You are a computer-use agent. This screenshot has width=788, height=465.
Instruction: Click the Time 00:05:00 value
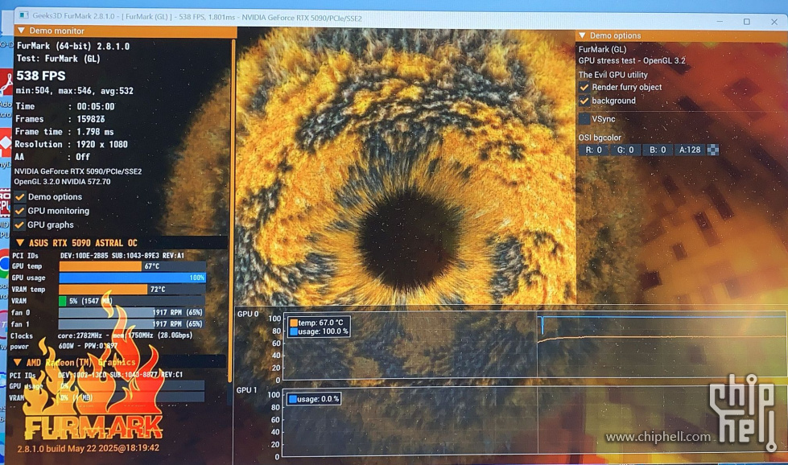click(96, 106)
